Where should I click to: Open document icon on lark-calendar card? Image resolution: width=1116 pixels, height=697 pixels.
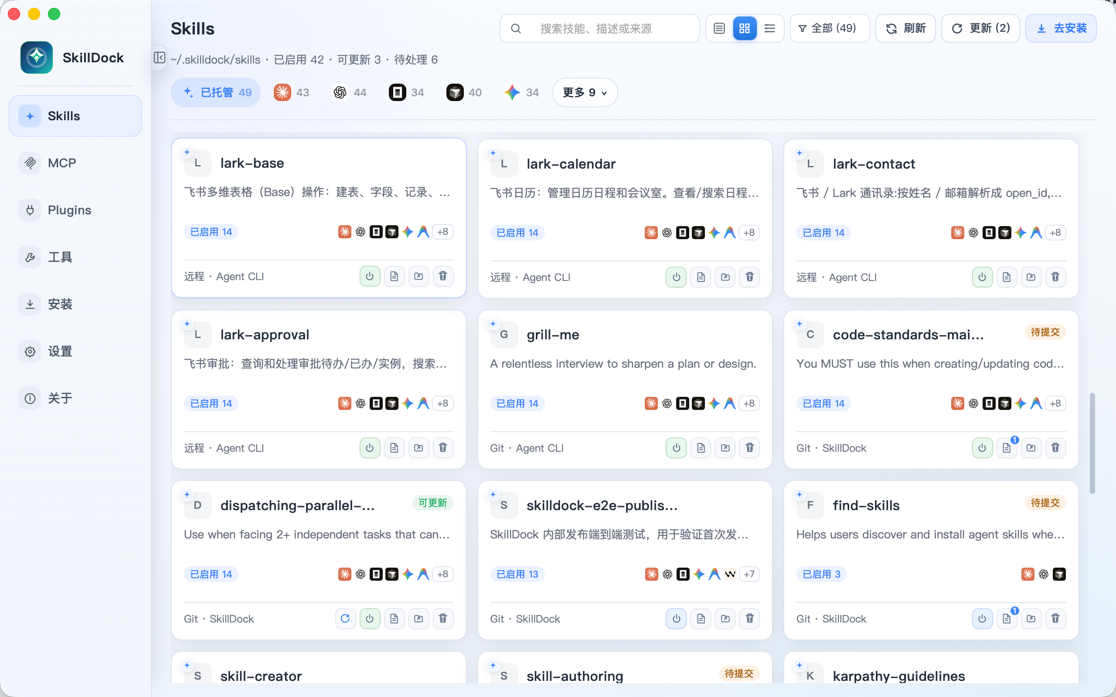(x=701, y=277)
